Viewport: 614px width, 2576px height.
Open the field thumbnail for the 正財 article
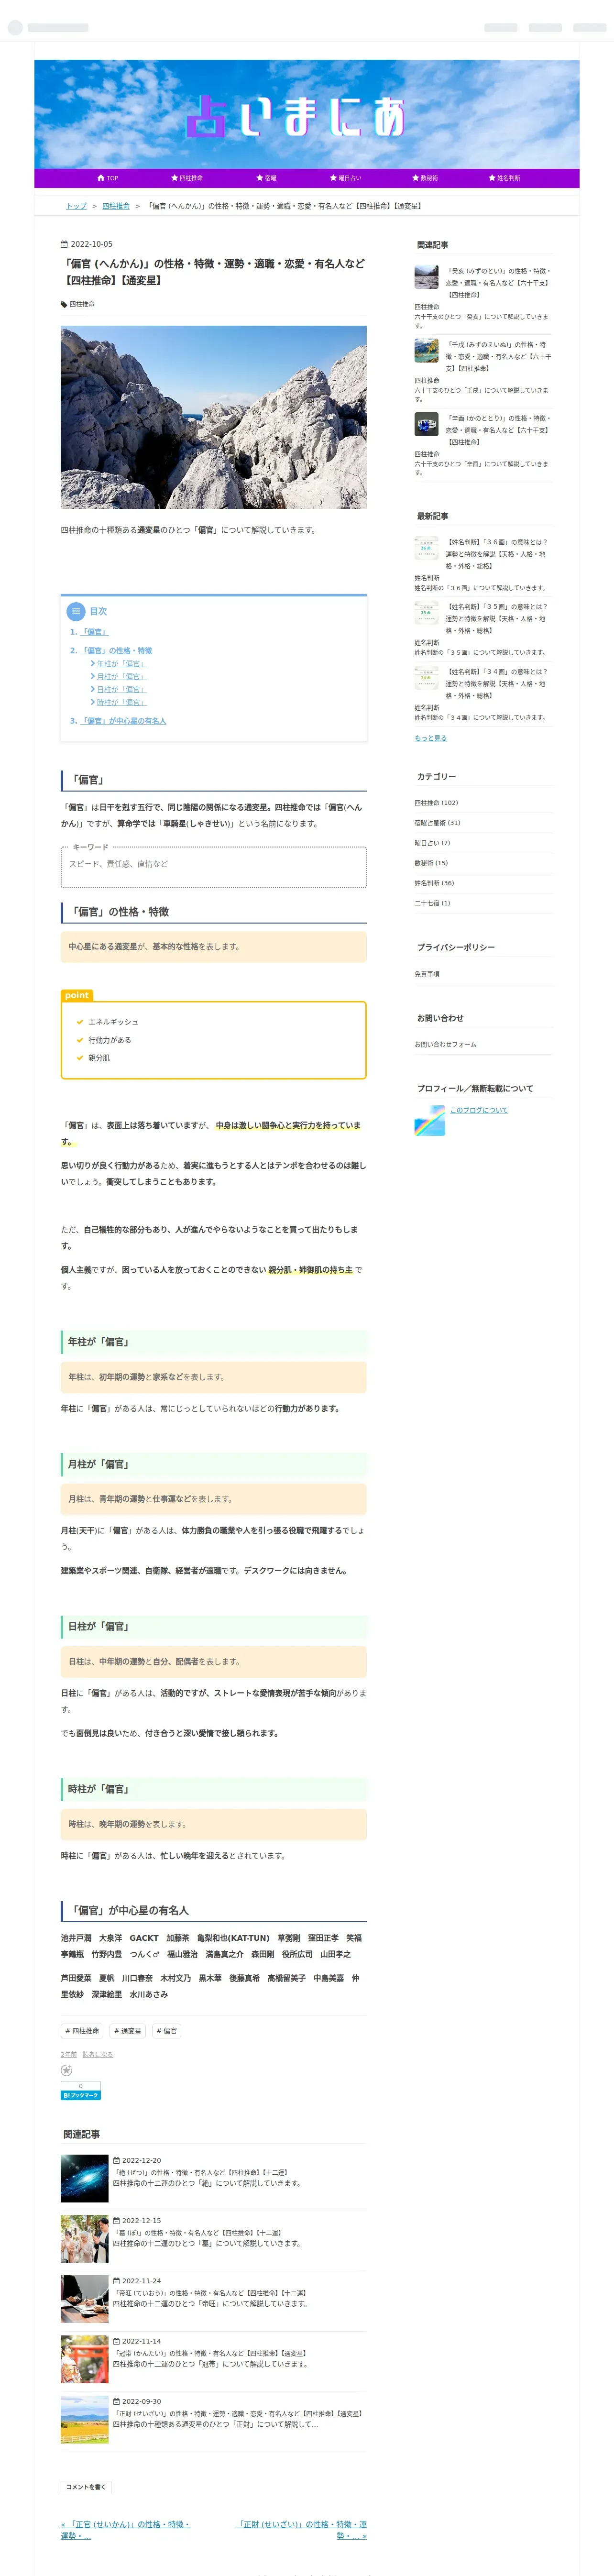pyautogui.click(x=84, y=2419)
